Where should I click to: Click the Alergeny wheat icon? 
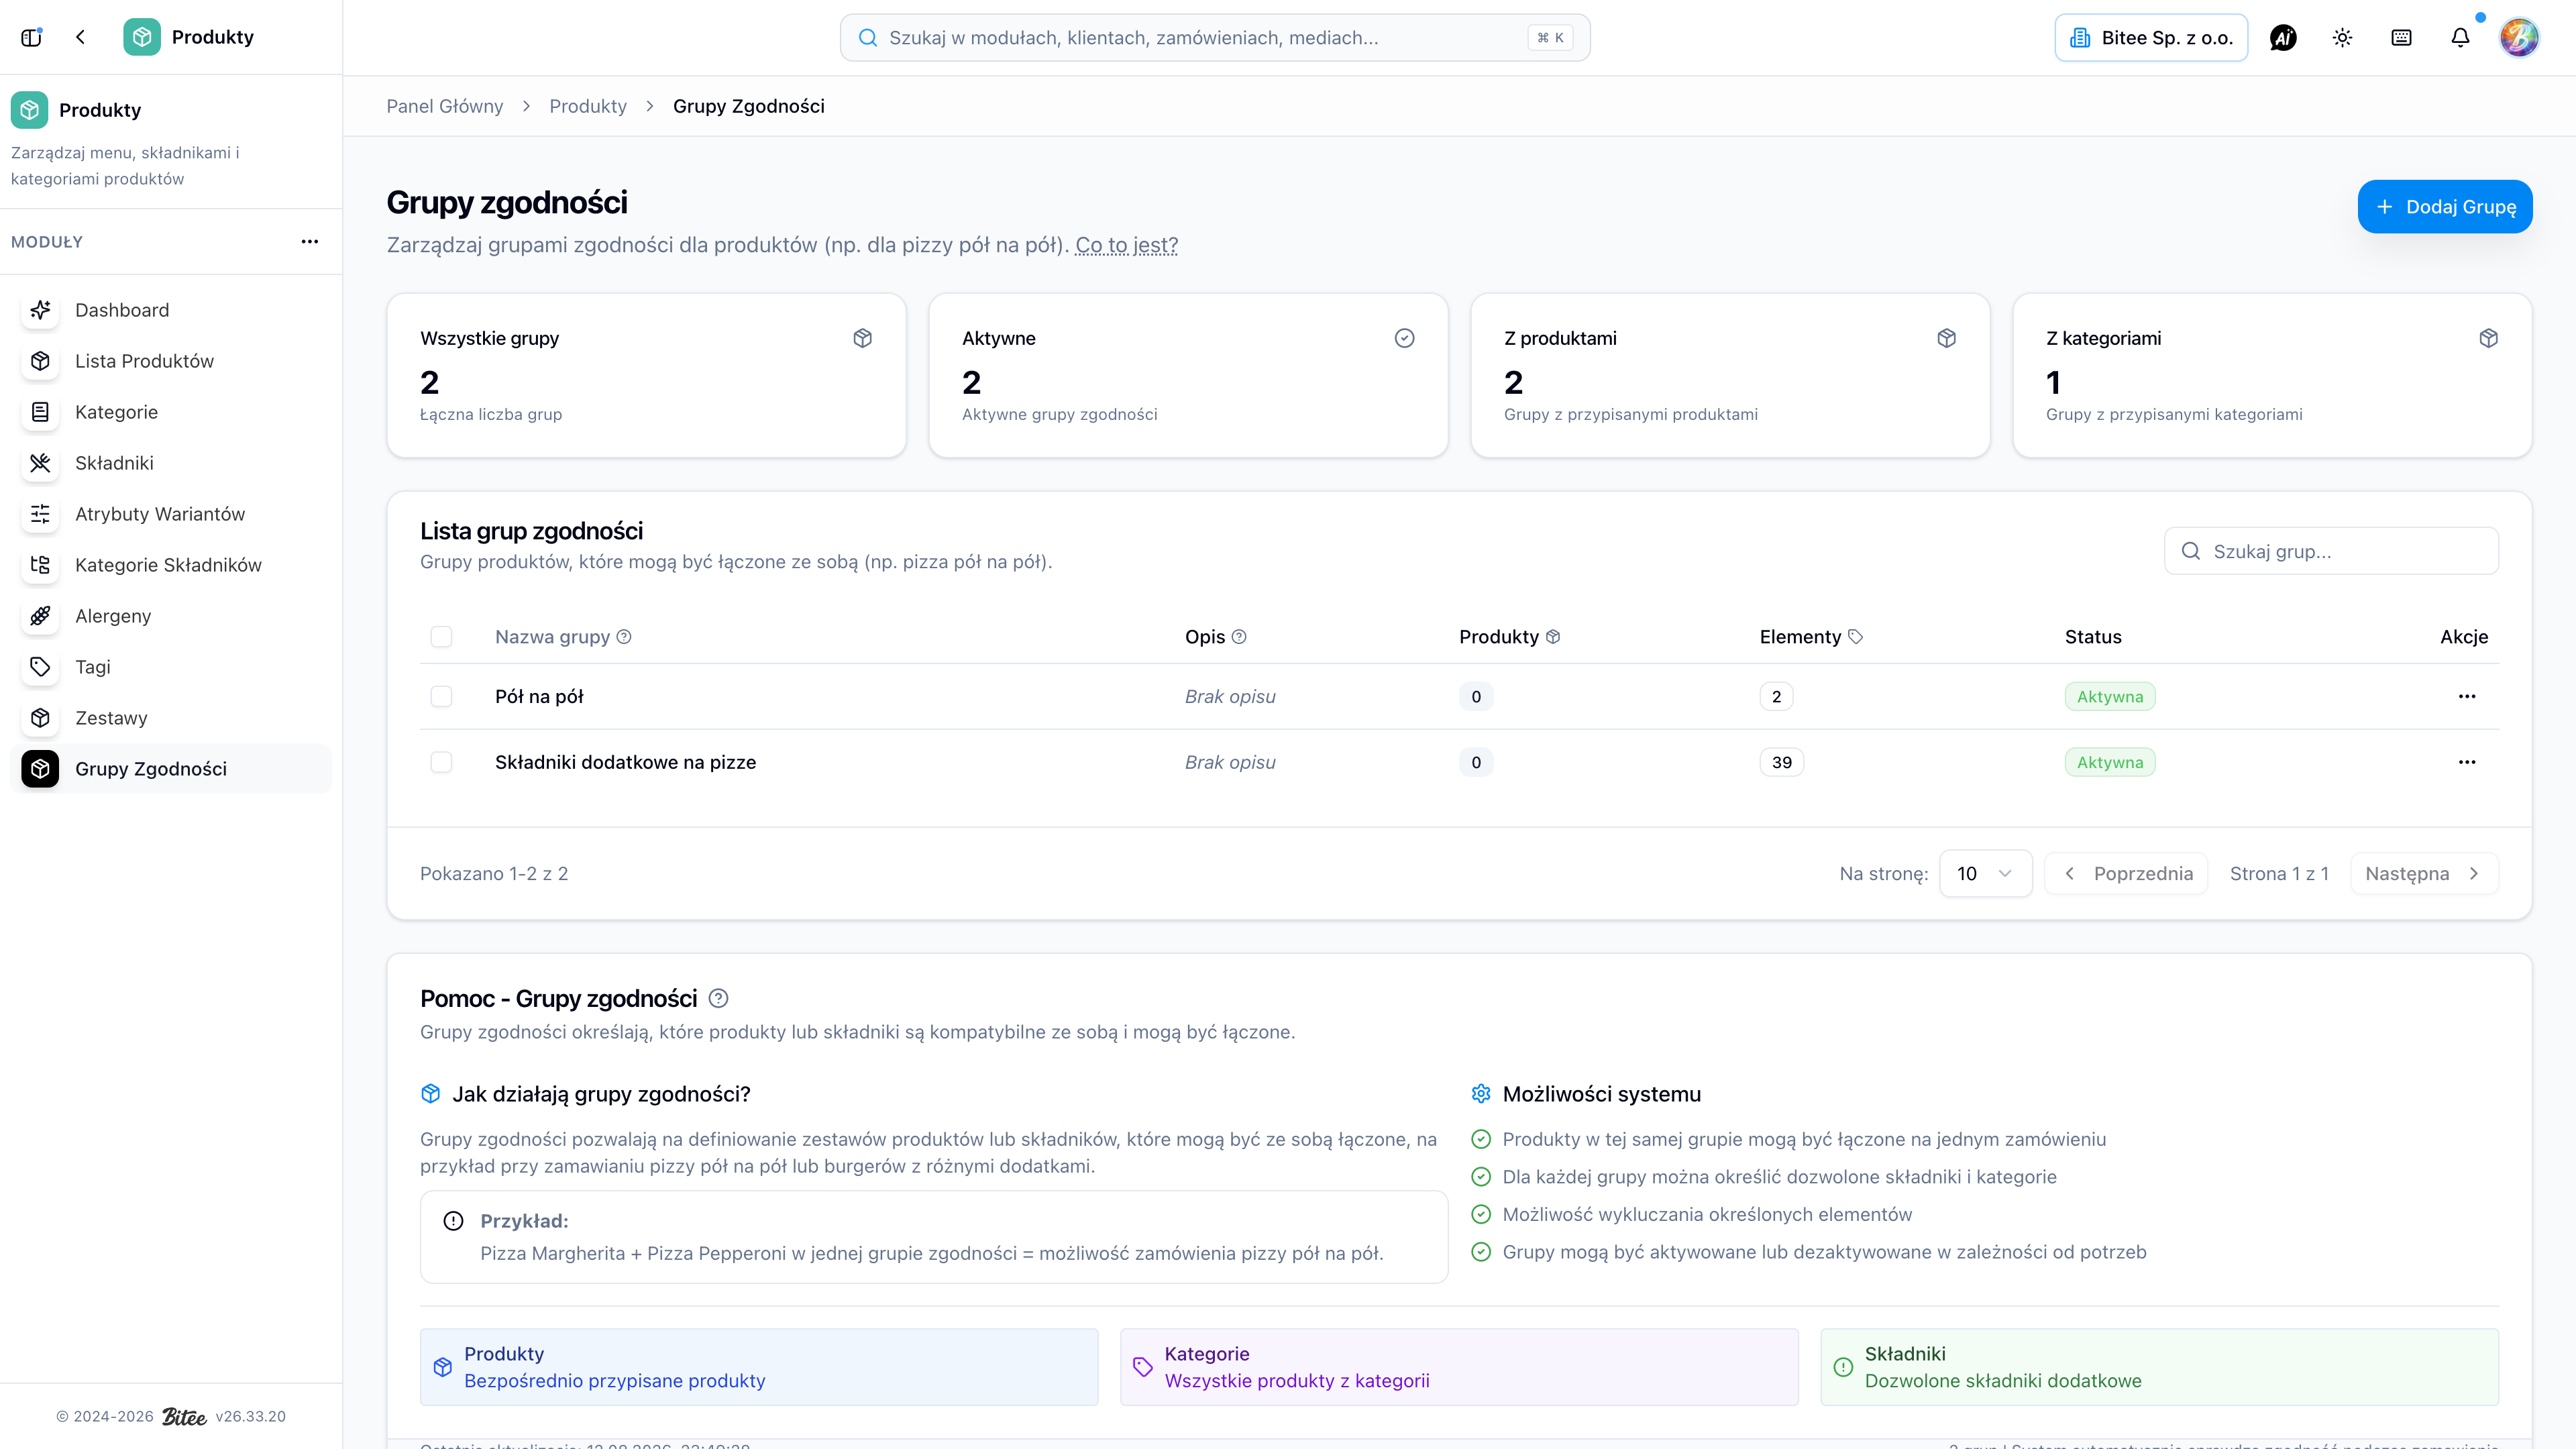click(x=40, y=616)
